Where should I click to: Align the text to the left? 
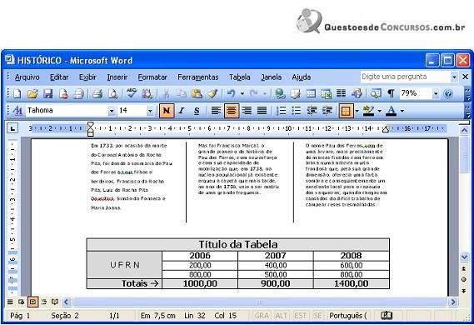click(216, 111)
